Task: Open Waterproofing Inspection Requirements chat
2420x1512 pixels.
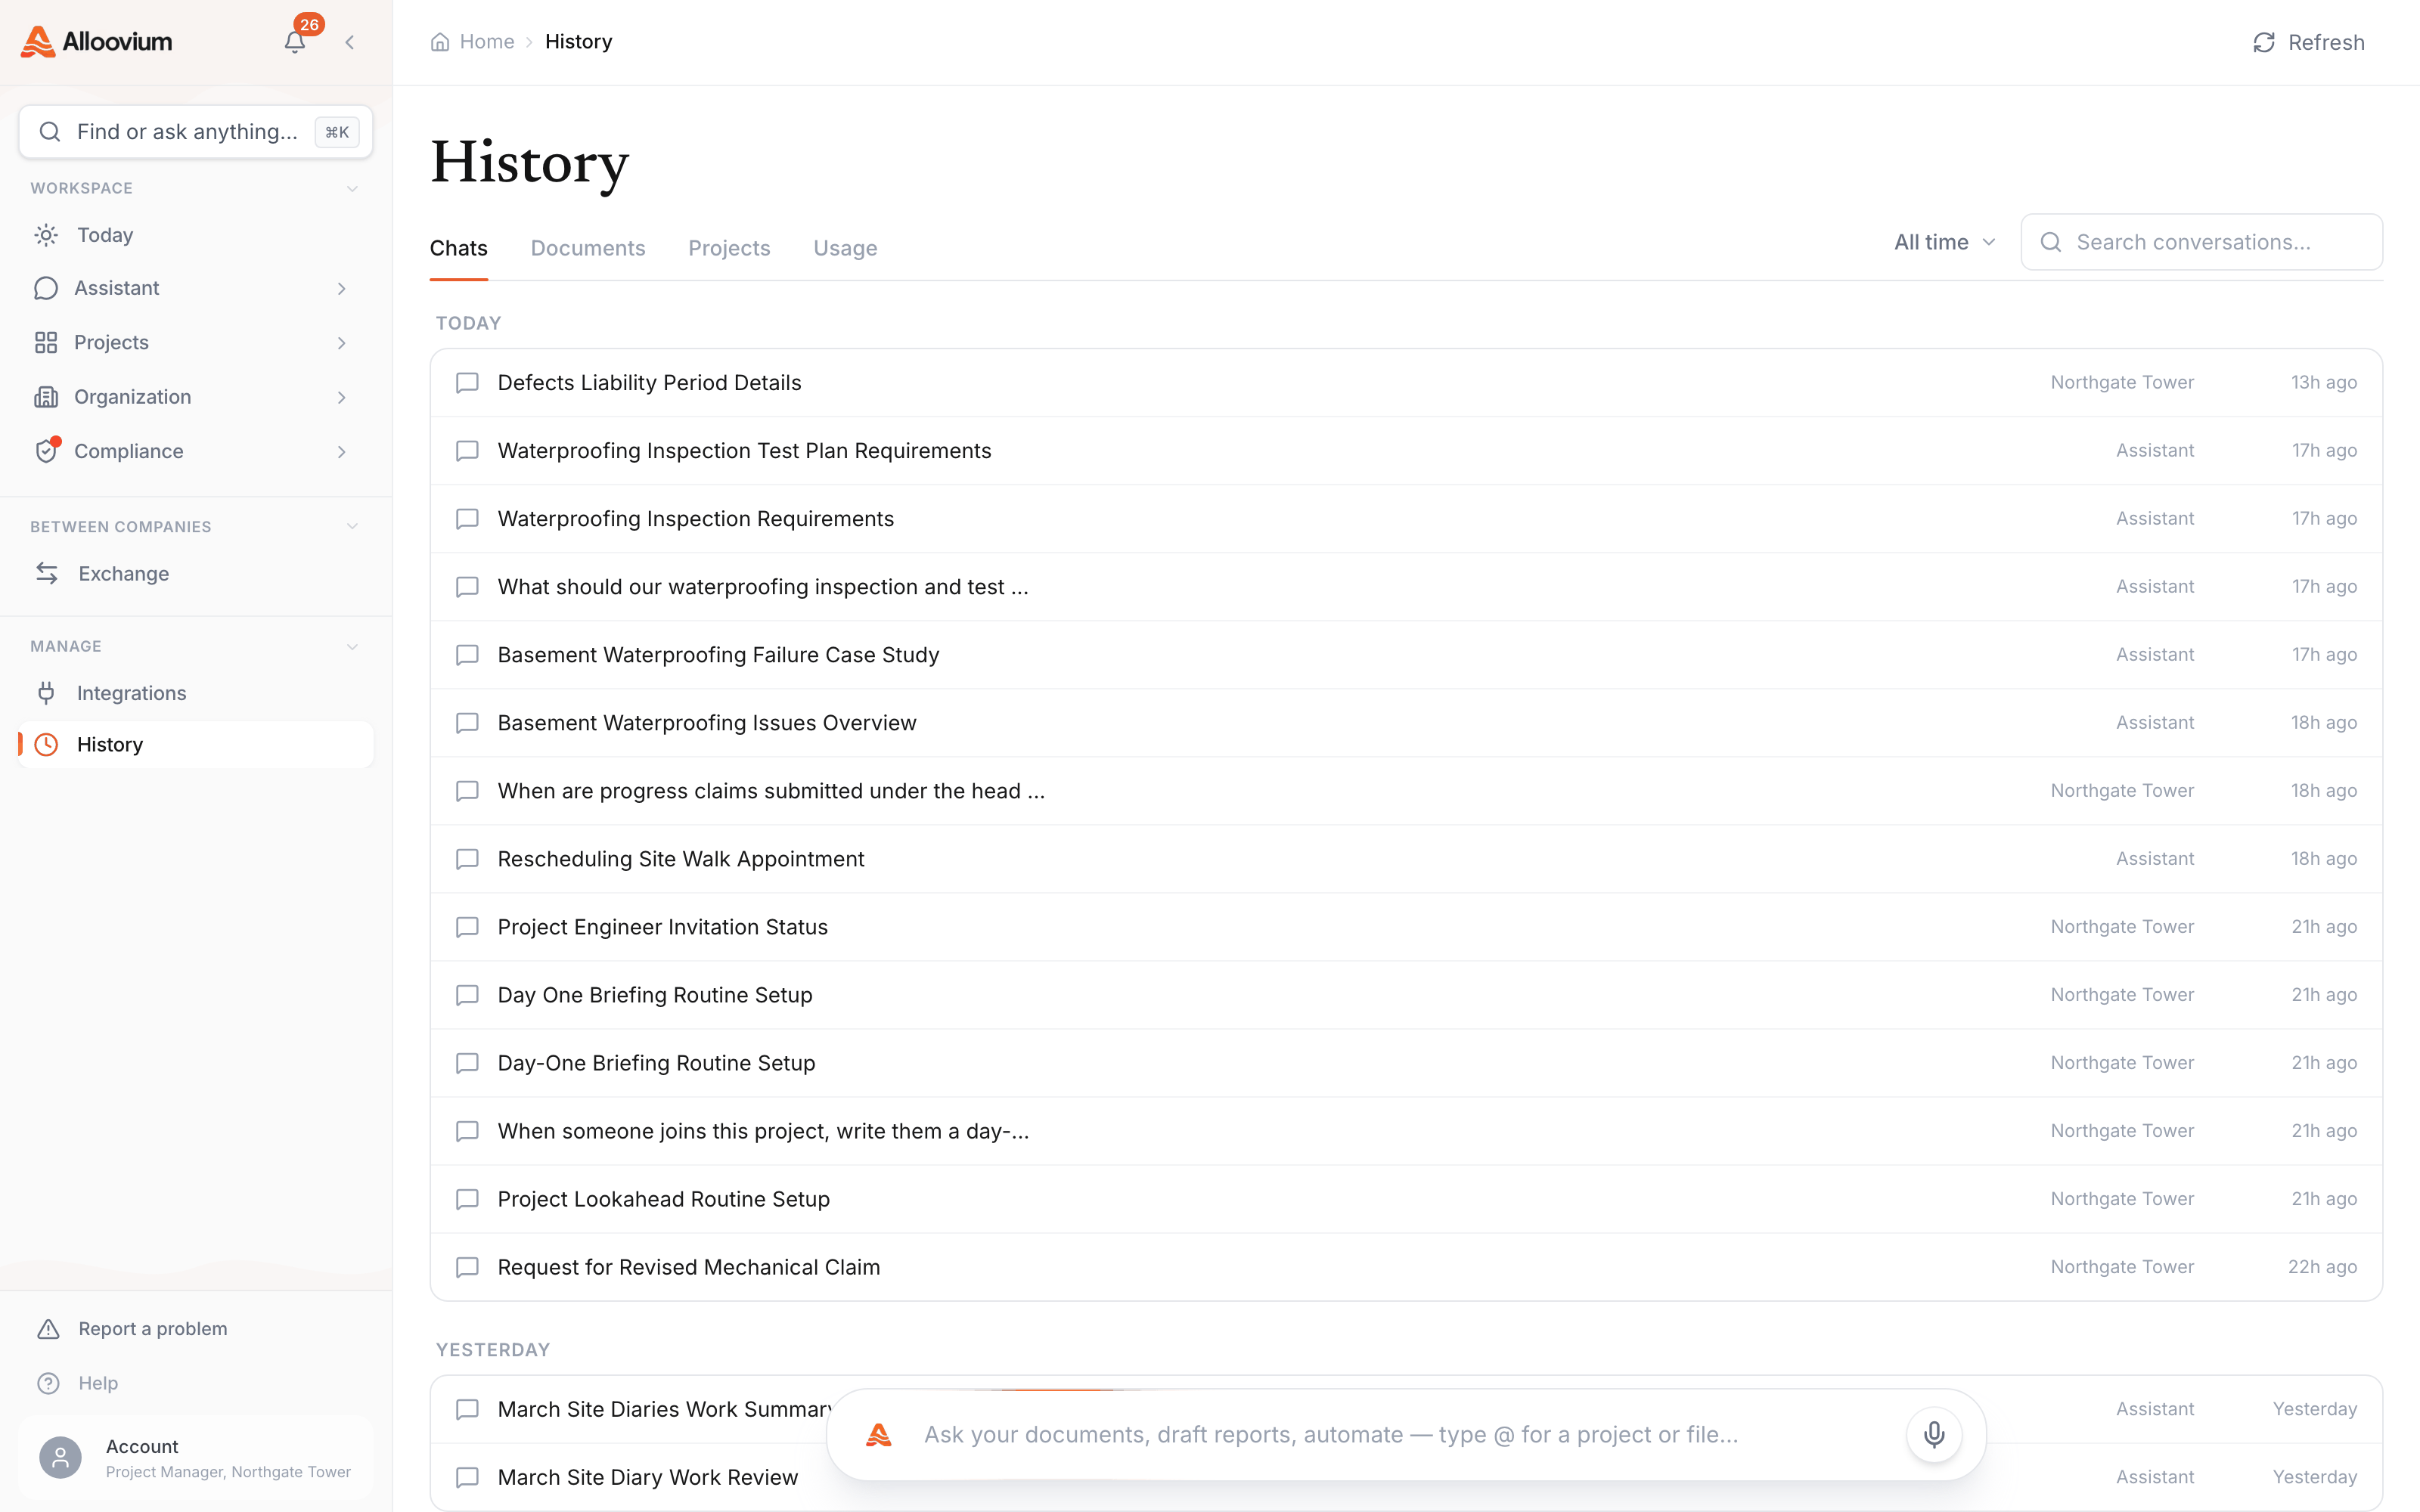Action: click(1406, 519)
